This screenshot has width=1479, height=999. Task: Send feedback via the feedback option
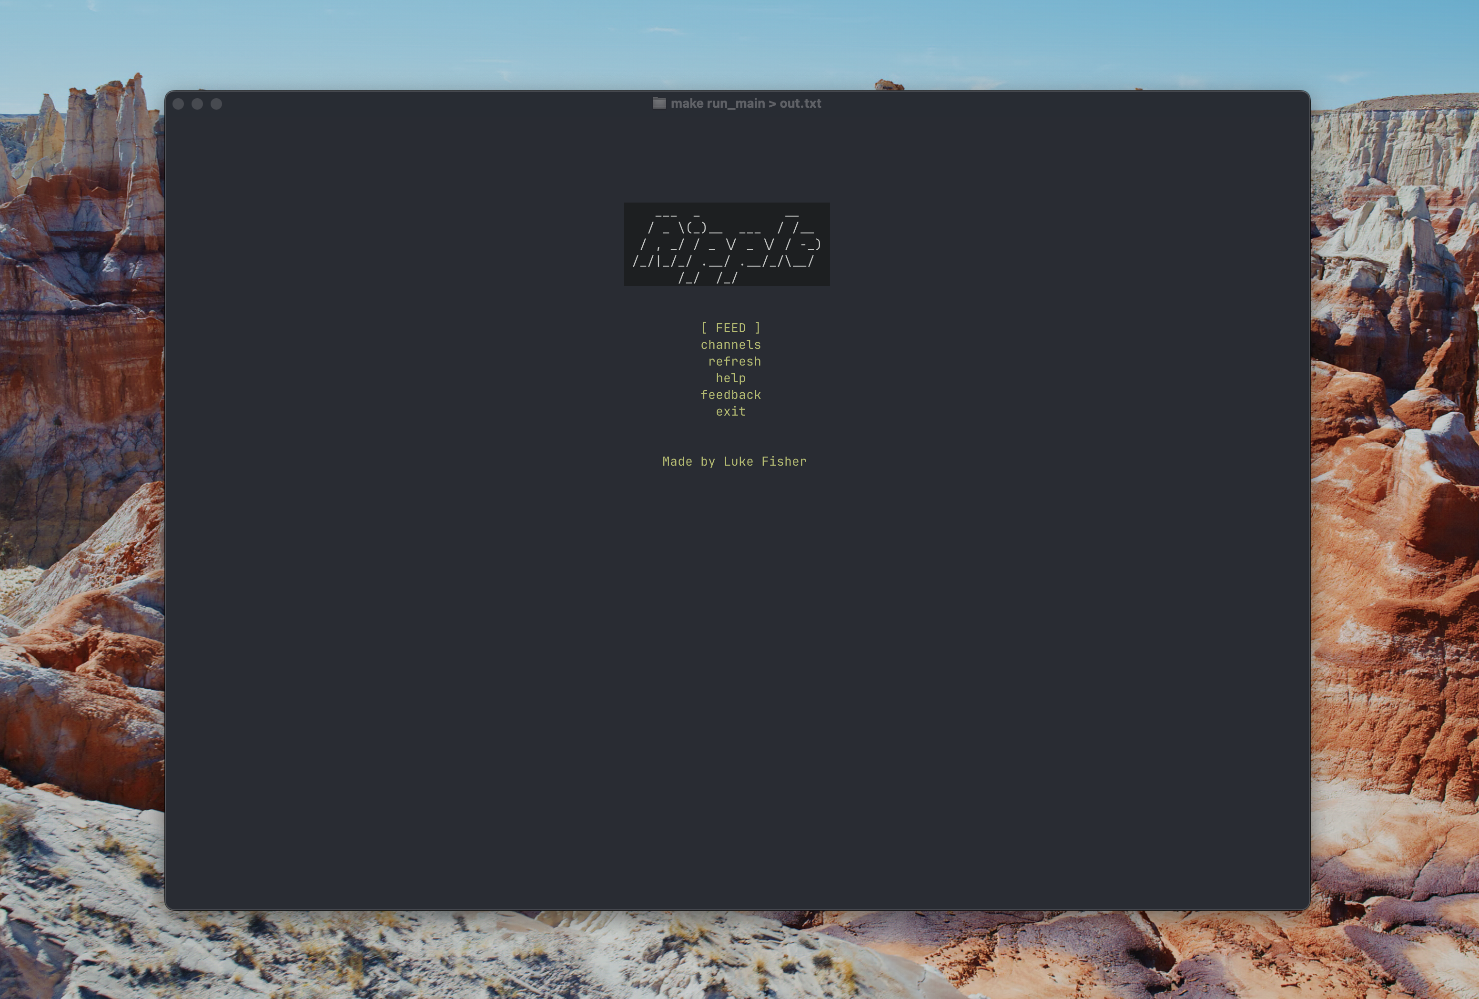point(730,395)
